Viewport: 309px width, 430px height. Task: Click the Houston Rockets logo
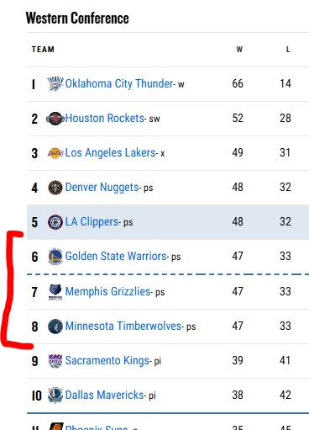click(55, 119)
